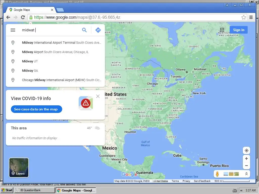Image resolution: width=259 pixels, height=194 pixels.
Task: Click the show my location icon
Action: pyautogui.click(x=246, y=151)
